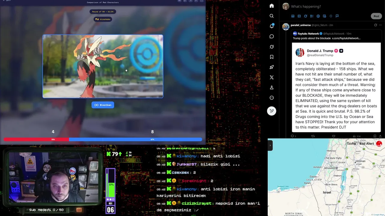
Task: Open Bookmarks in X sidebar
Action: pos(272,57)
